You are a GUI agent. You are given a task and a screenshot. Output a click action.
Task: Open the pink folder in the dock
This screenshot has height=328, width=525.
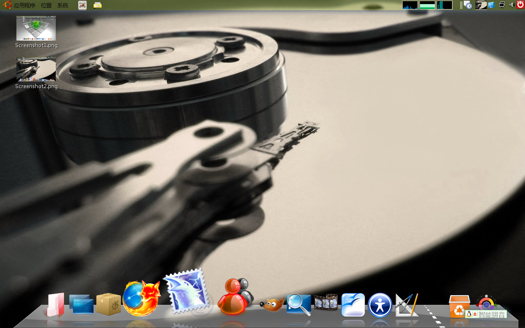56,305
